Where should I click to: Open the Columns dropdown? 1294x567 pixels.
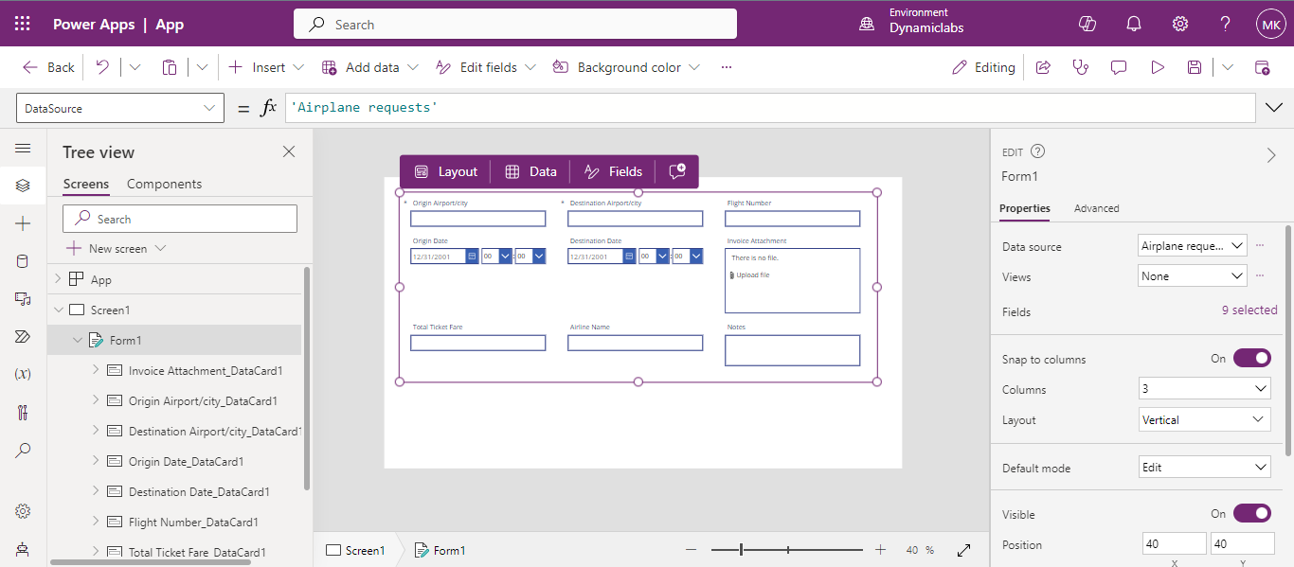pyautogui.click(x=1205, y=389)
